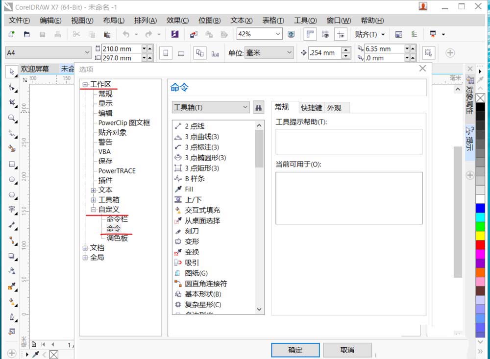Click the Import icon in toolbar
490x359 pixels.
click(194, 34)
